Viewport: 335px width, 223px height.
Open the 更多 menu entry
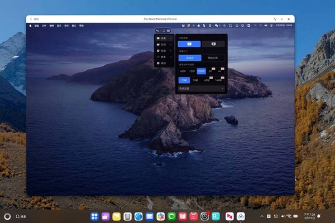point(164,57)
